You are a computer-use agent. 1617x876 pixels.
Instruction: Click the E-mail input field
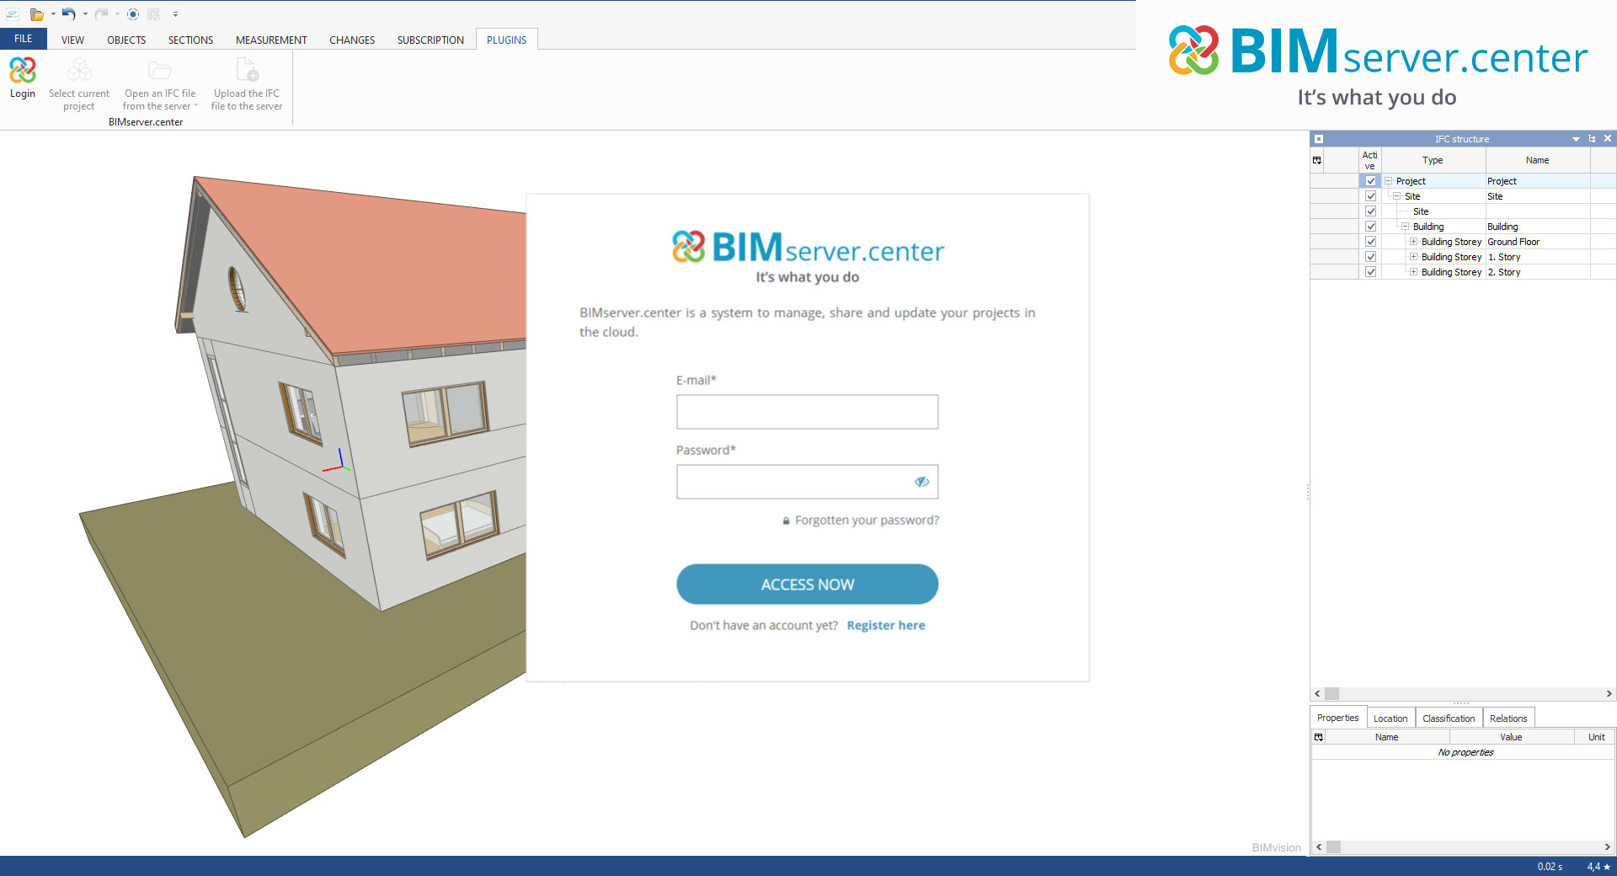(x=807, y=412)
